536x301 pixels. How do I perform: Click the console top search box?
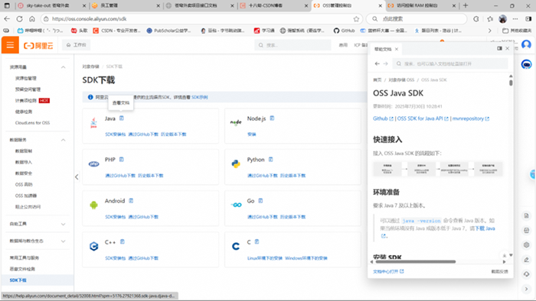click(x=293, y=45)
